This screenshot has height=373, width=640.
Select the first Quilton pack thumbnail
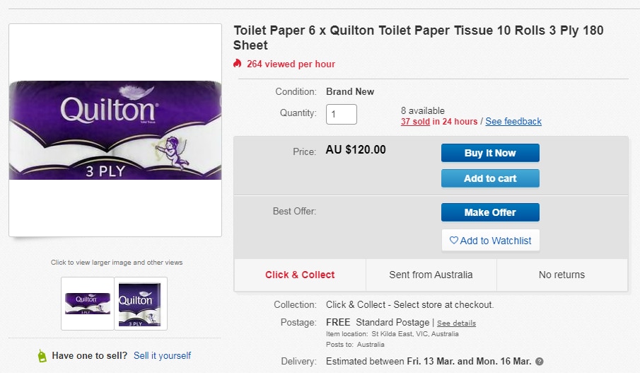pyautogui.click(x=87, y=304)
